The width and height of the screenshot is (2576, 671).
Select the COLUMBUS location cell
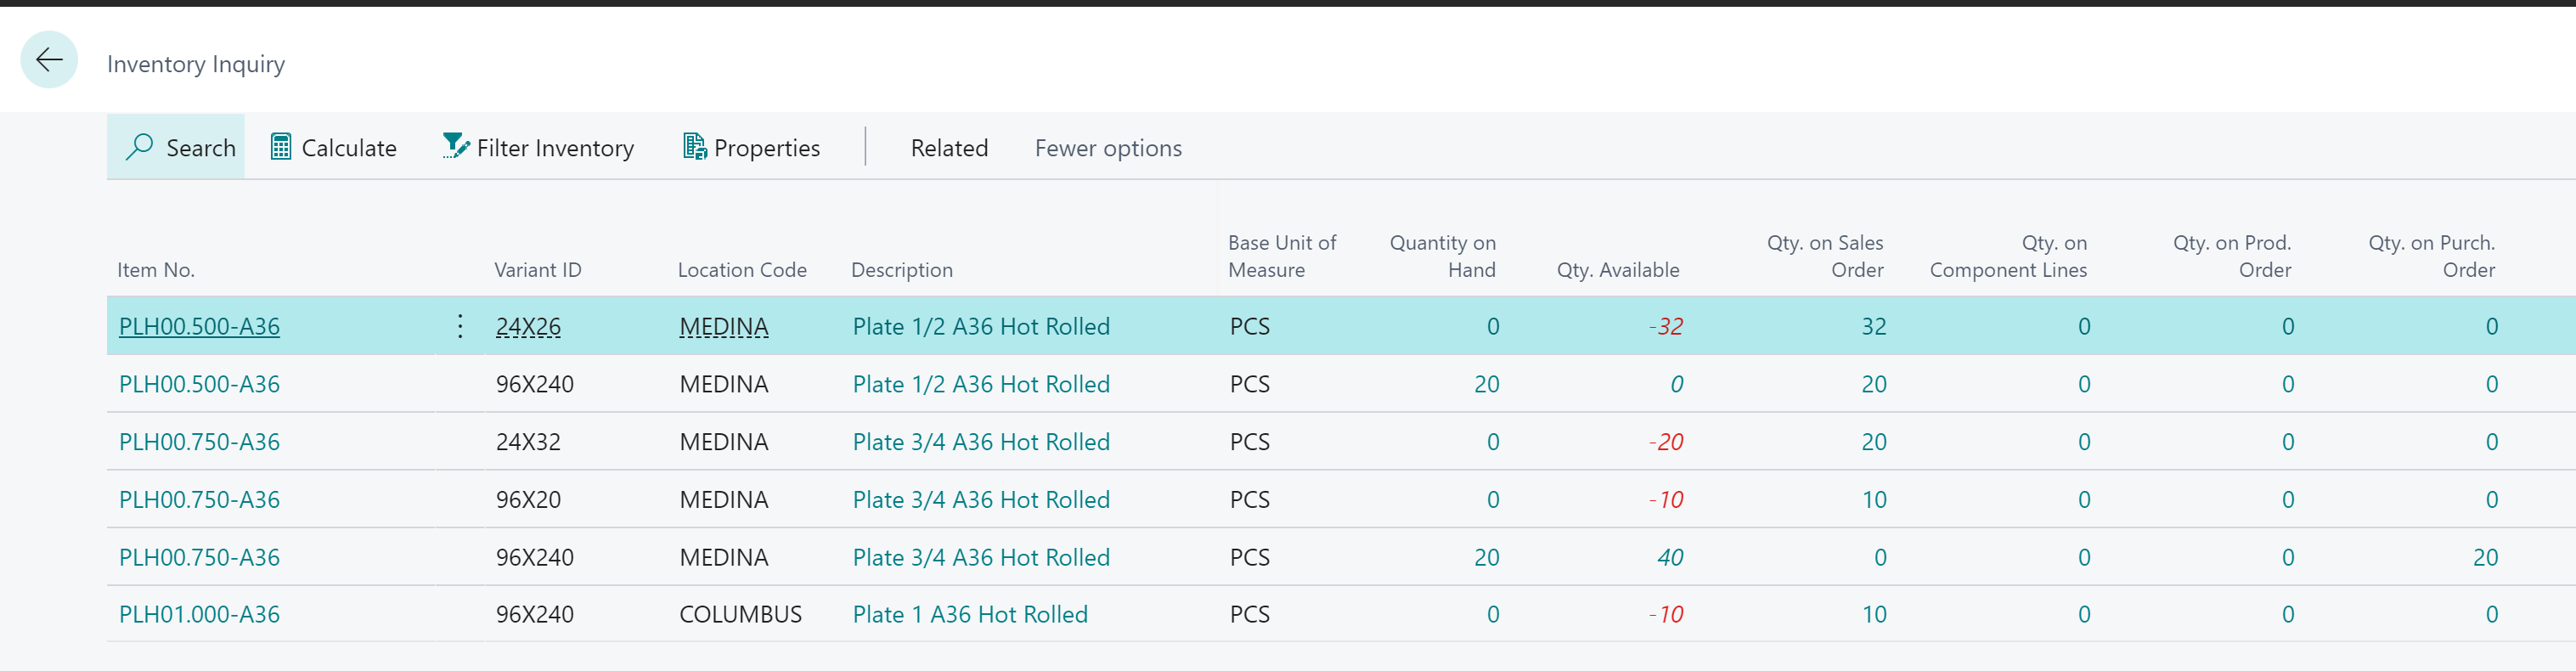tap(740, 614)
